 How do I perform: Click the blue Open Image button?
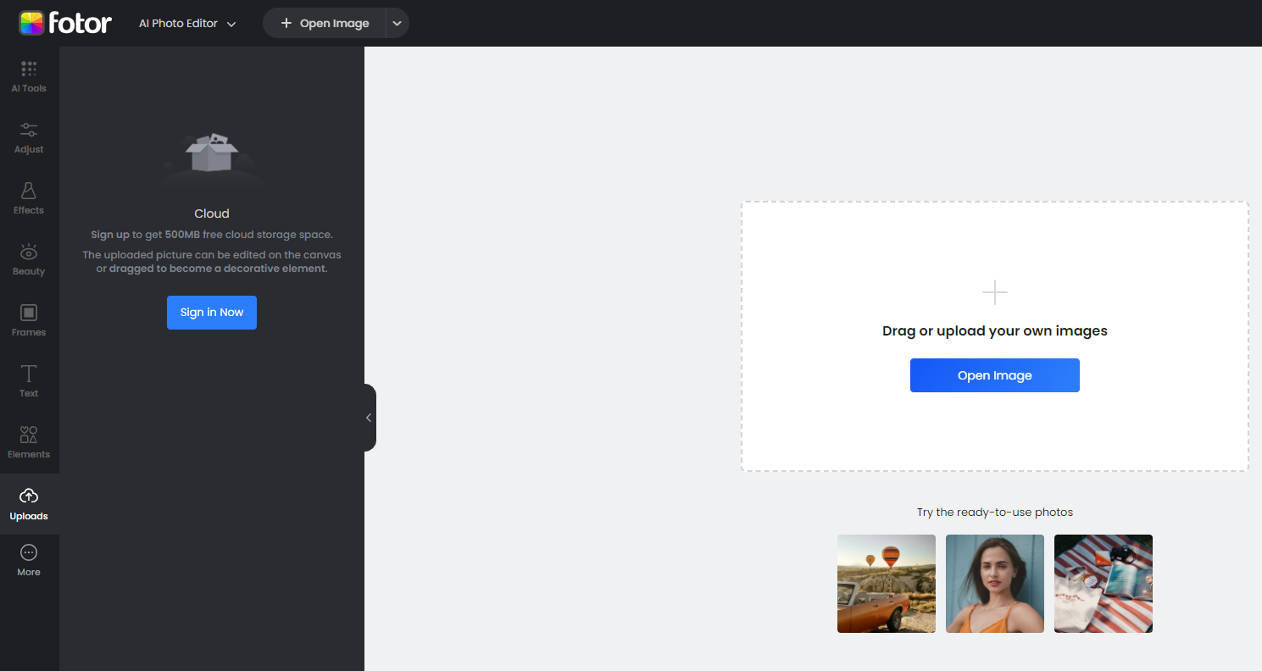(x=994, y=375)
